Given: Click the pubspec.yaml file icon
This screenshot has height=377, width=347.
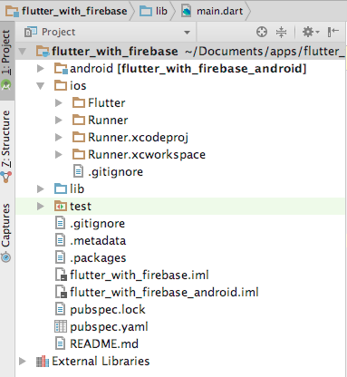Looking at the screenshot, I should coord(61,326).
